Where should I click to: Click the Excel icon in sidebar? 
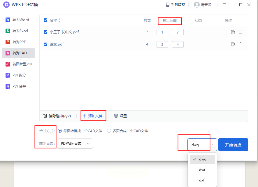[8, 31]
